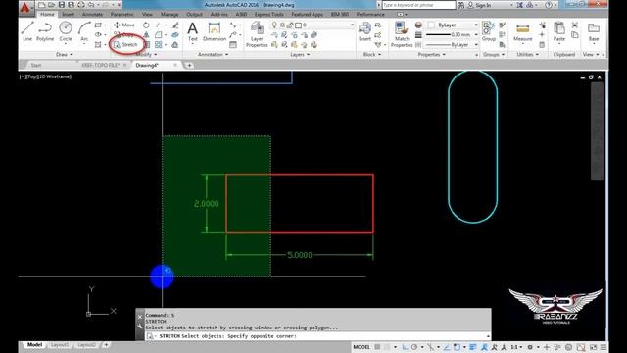Toggle snap mode in status bar
The image size is (627, 353).
[387, 347]
